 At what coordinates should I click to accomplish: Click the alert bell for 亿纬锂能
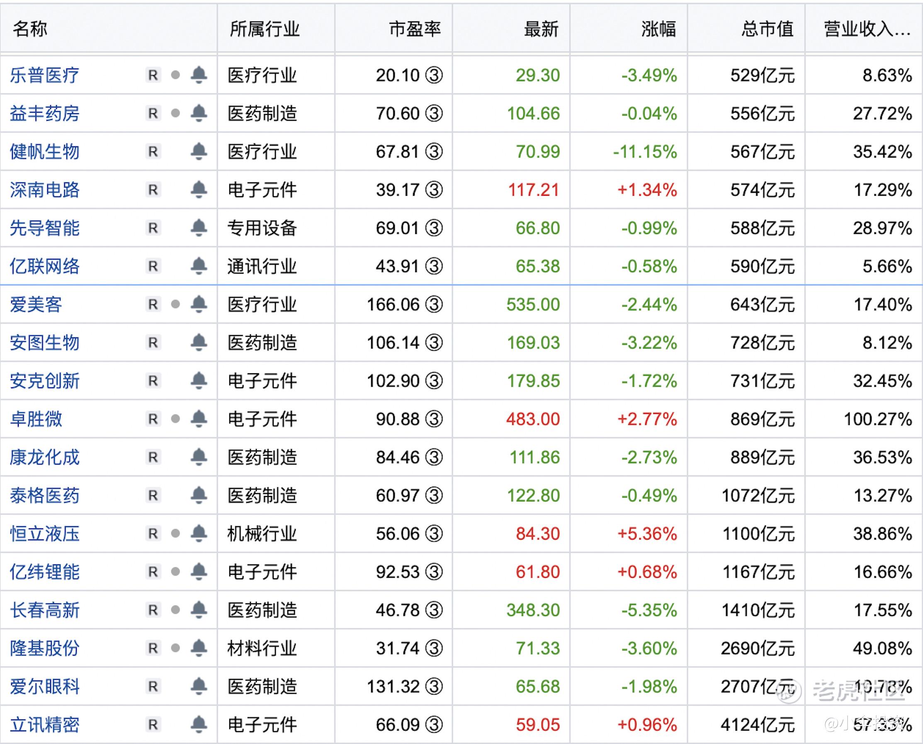tap(199, 571)
